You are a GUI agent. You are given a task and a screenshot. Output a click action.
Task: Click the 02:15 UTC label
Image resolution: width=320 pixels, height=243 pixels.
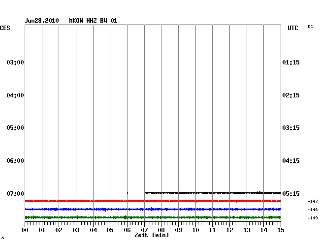point(291,95)
